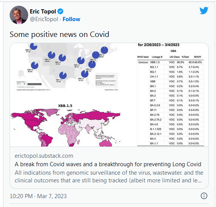Screen dimensions: 216x207
Task: Click the XBB.1.5 world map image
Action: 66,125
